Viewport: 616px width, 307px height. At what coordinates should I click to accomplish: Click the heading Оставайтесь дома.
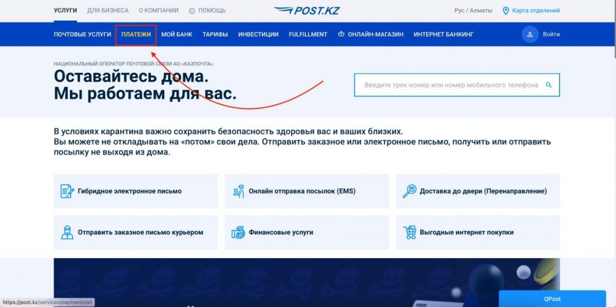pyautogui.click(x=131, y=76)
